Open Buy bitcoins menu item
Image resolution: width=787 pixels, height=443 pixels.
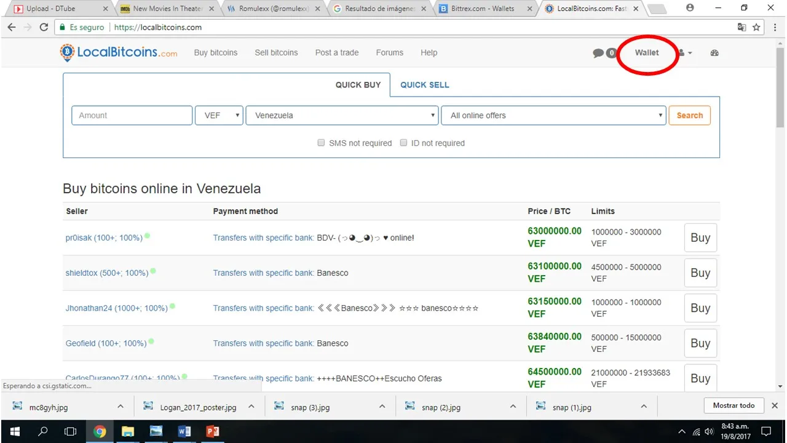(216, 53)
